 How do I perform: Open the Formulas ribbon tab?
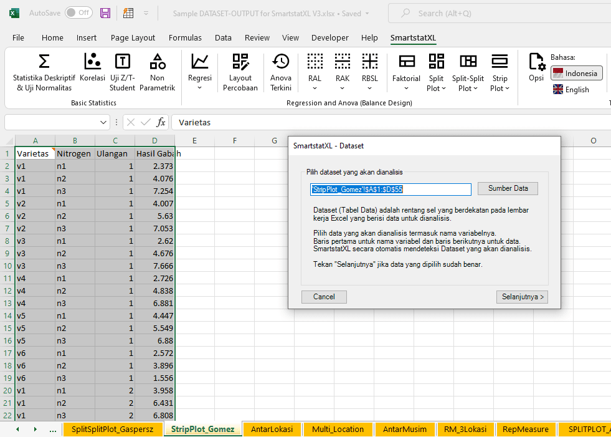point(185,38)
